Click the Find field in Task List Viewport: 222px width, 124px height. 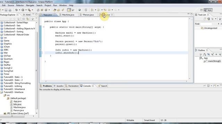click(206, 24)
